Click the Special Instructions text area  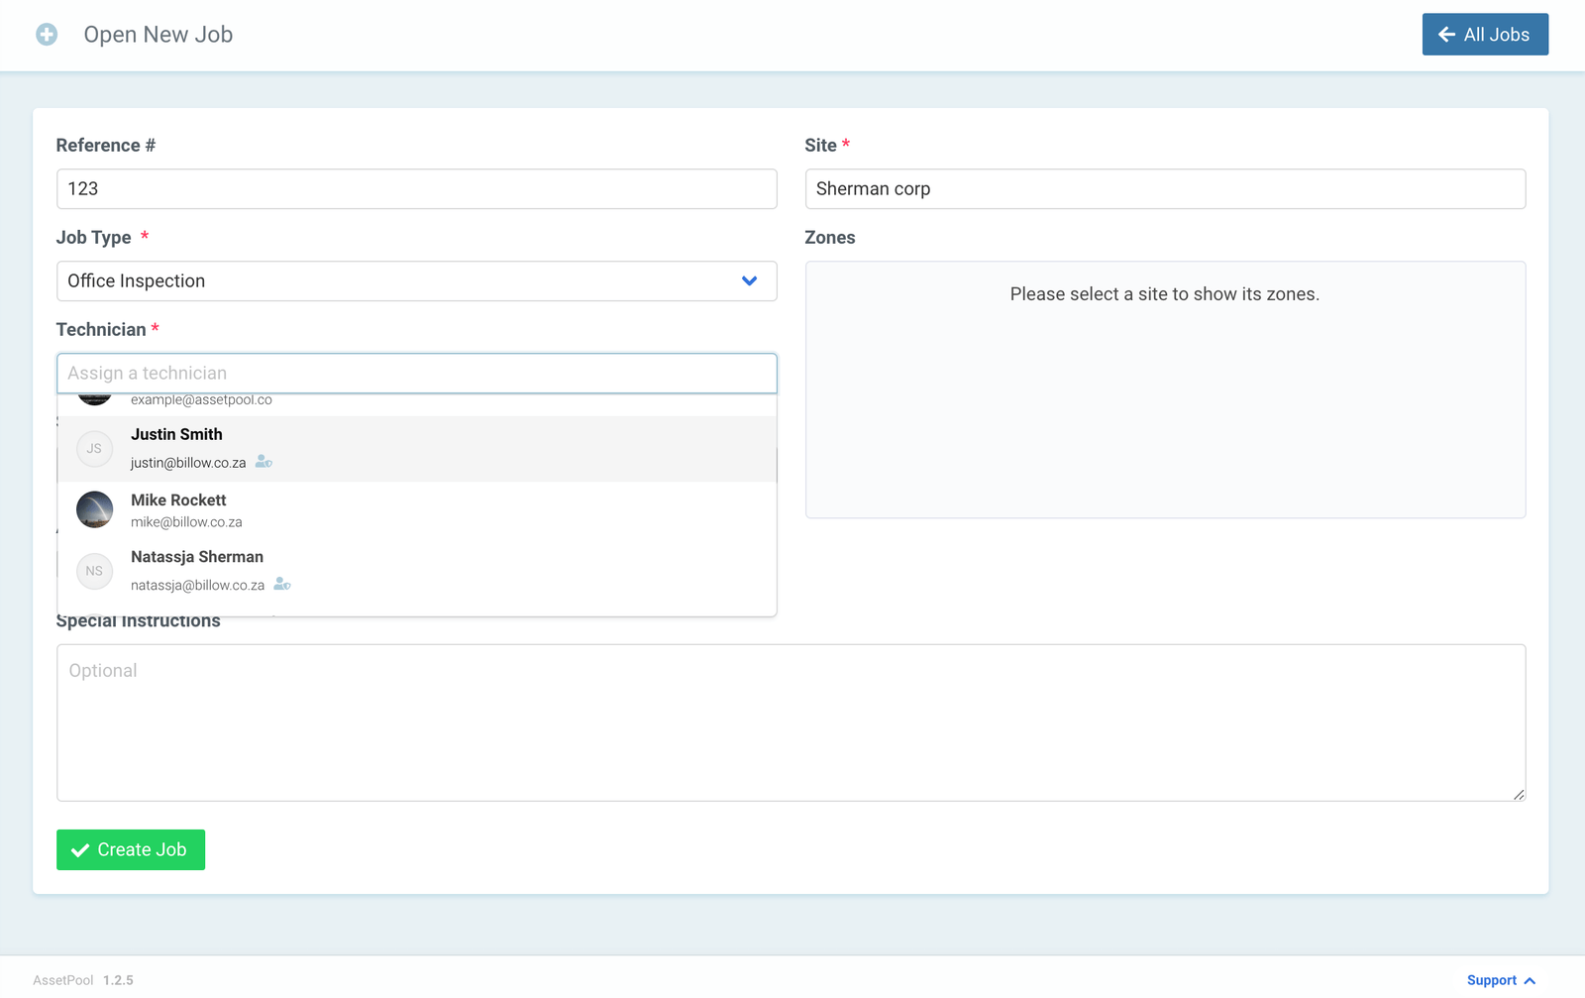click(x=791, y=722)
